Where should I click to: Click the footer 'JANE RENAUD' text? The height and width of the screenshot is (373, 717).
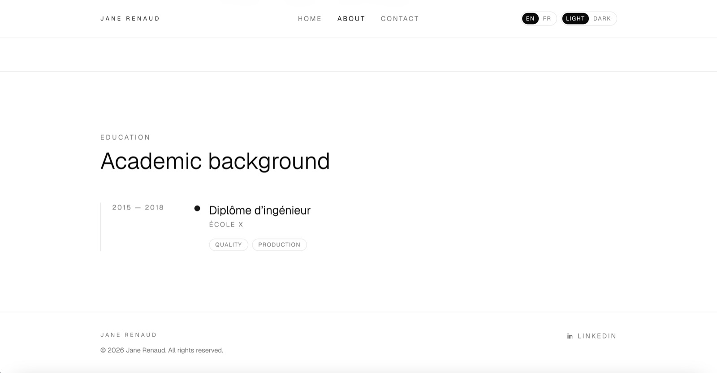click(x=129, y=335)
